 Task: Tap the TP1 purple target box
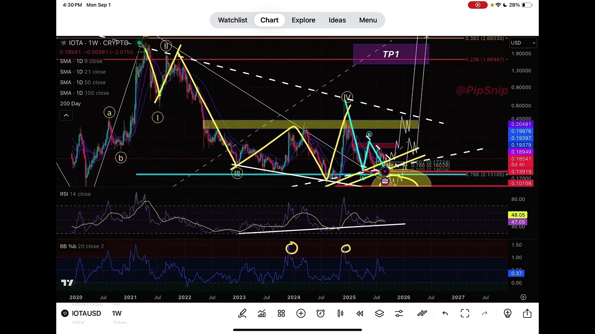pyautogui.click(x=391, y=54)
